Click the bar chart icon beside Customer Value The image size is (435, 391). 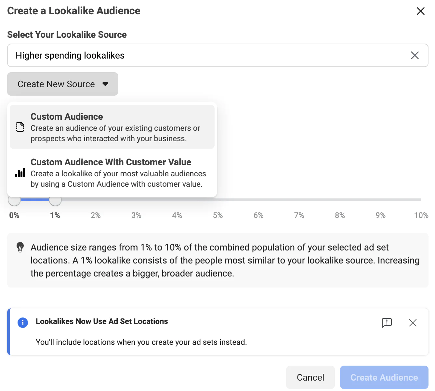pos(20,173)
